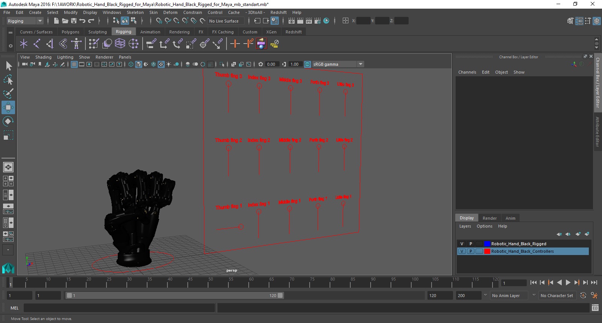Click the Parent Constraint shelf icon
Screen dimensions: 602x323
click(x=151, y=44)
